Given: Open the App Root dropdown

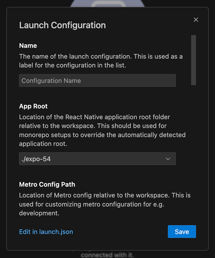Looking at the screenshot, I should coord(97,159).
